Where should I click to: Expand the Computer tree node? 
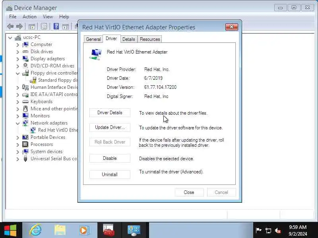click(17, 45)
